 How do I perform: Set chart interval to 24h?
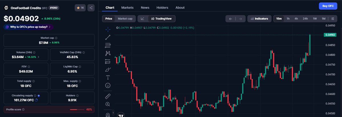[x=305, y=19]
